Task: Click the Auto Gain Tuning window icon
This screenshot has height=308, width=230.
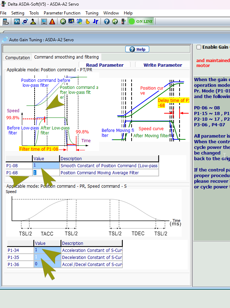Action: pyautogui.click(x=5, y=40)
